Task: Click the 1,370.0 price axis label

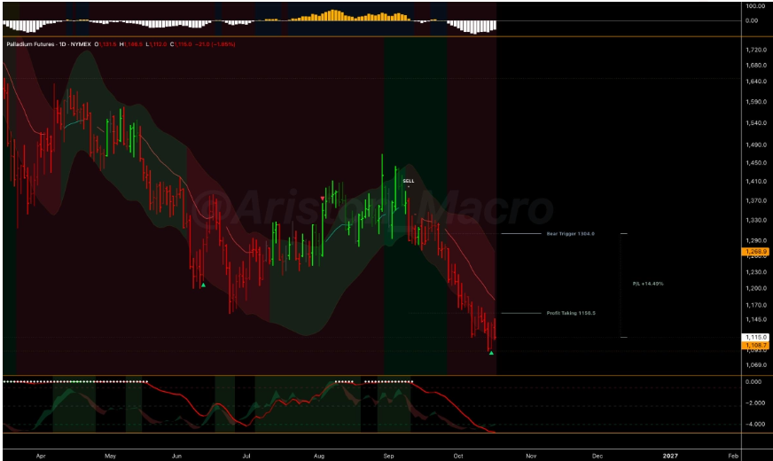Action: coord(756,200)
